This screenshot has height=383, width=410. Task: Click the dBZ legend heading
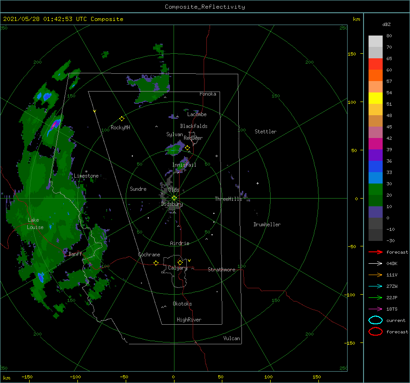coord(386,24)
